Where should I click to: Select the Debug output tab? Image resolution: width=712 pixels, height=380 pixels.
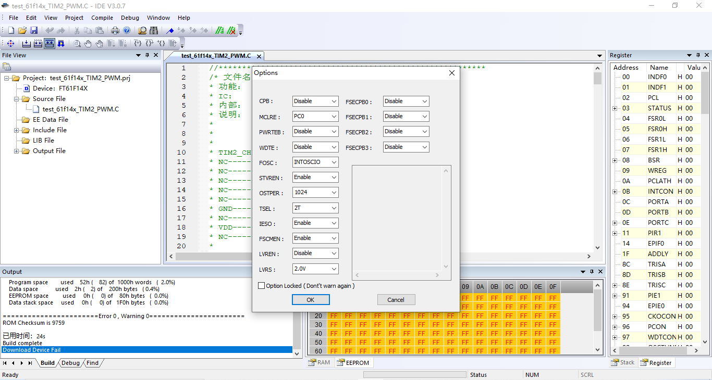click(70, 363)
